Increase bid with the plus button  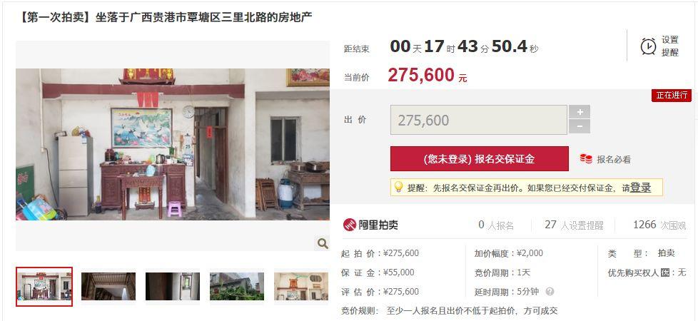pyautogui.click(x=580, y=112)
